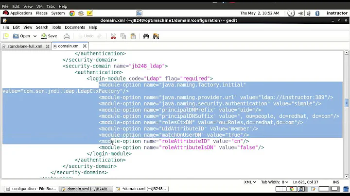Switch to the standalone-full.xml tab
The height and width of the screenshot is (196, 350).
click(25, 46)
